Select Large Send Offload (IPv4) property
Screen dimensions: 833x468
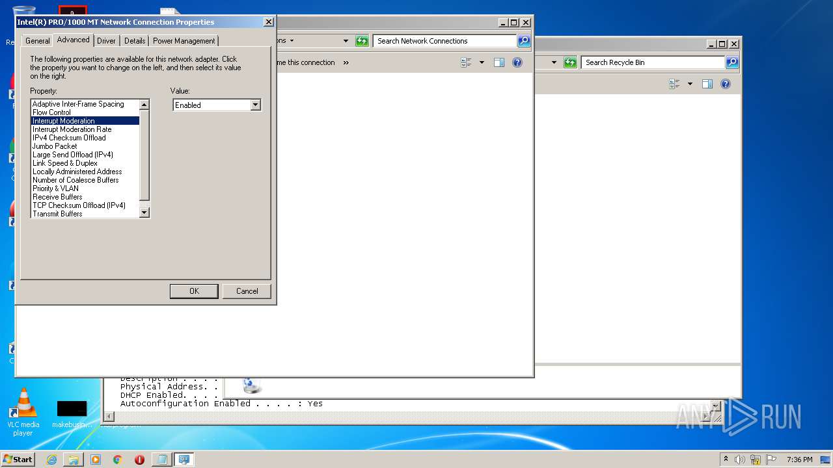click(85, 155)
